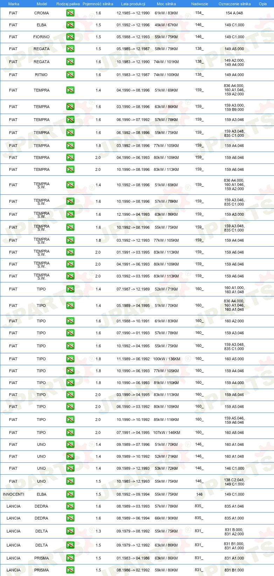This screenshot has width=274, height=576.
Task: Click the 81kW / 110KM power cell
Action: tap(166, 383)
